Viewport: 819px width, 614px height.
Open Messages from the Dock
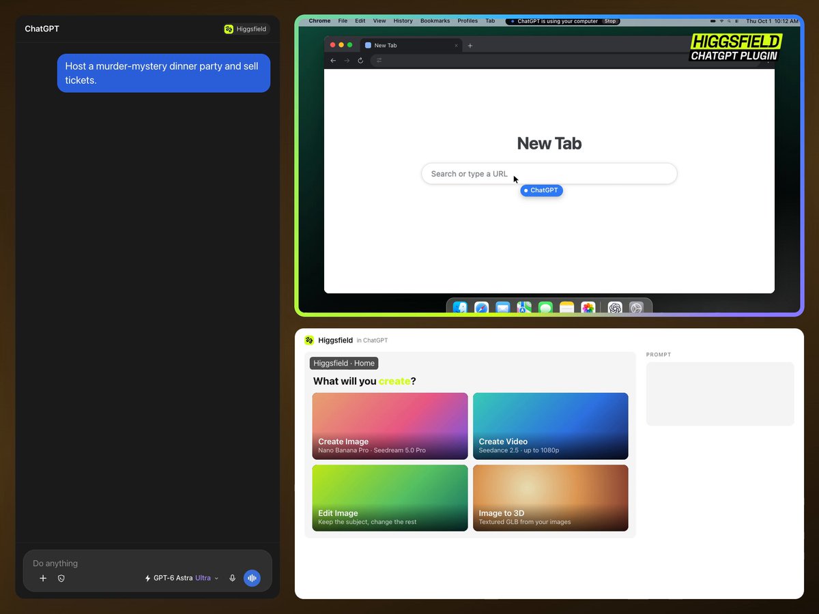(545, 308)
